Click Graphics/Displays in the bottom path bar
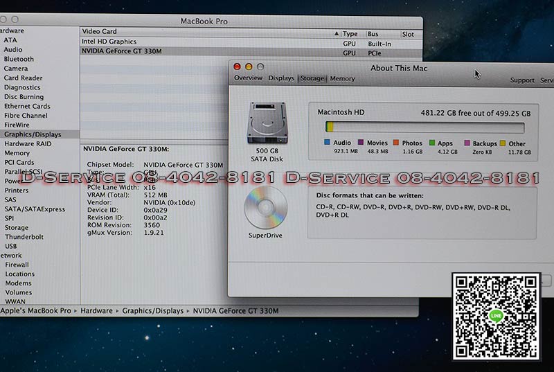This screenshot has width=554, height=372. (152, 311)
